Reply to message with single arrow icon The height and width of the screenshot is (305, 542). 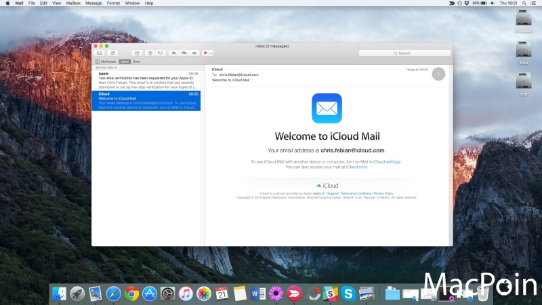coord(174,53)
